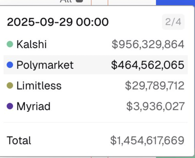This screenshot has width=195, height=158.
Task: Click the $1,454,617,669 total amount
Action: point(147,140)
